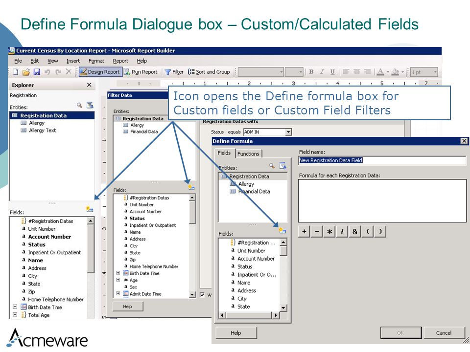Screen dimensions: 470x352
Task: Click the Undo toolbar icon
Action: (x=47, y=72)
